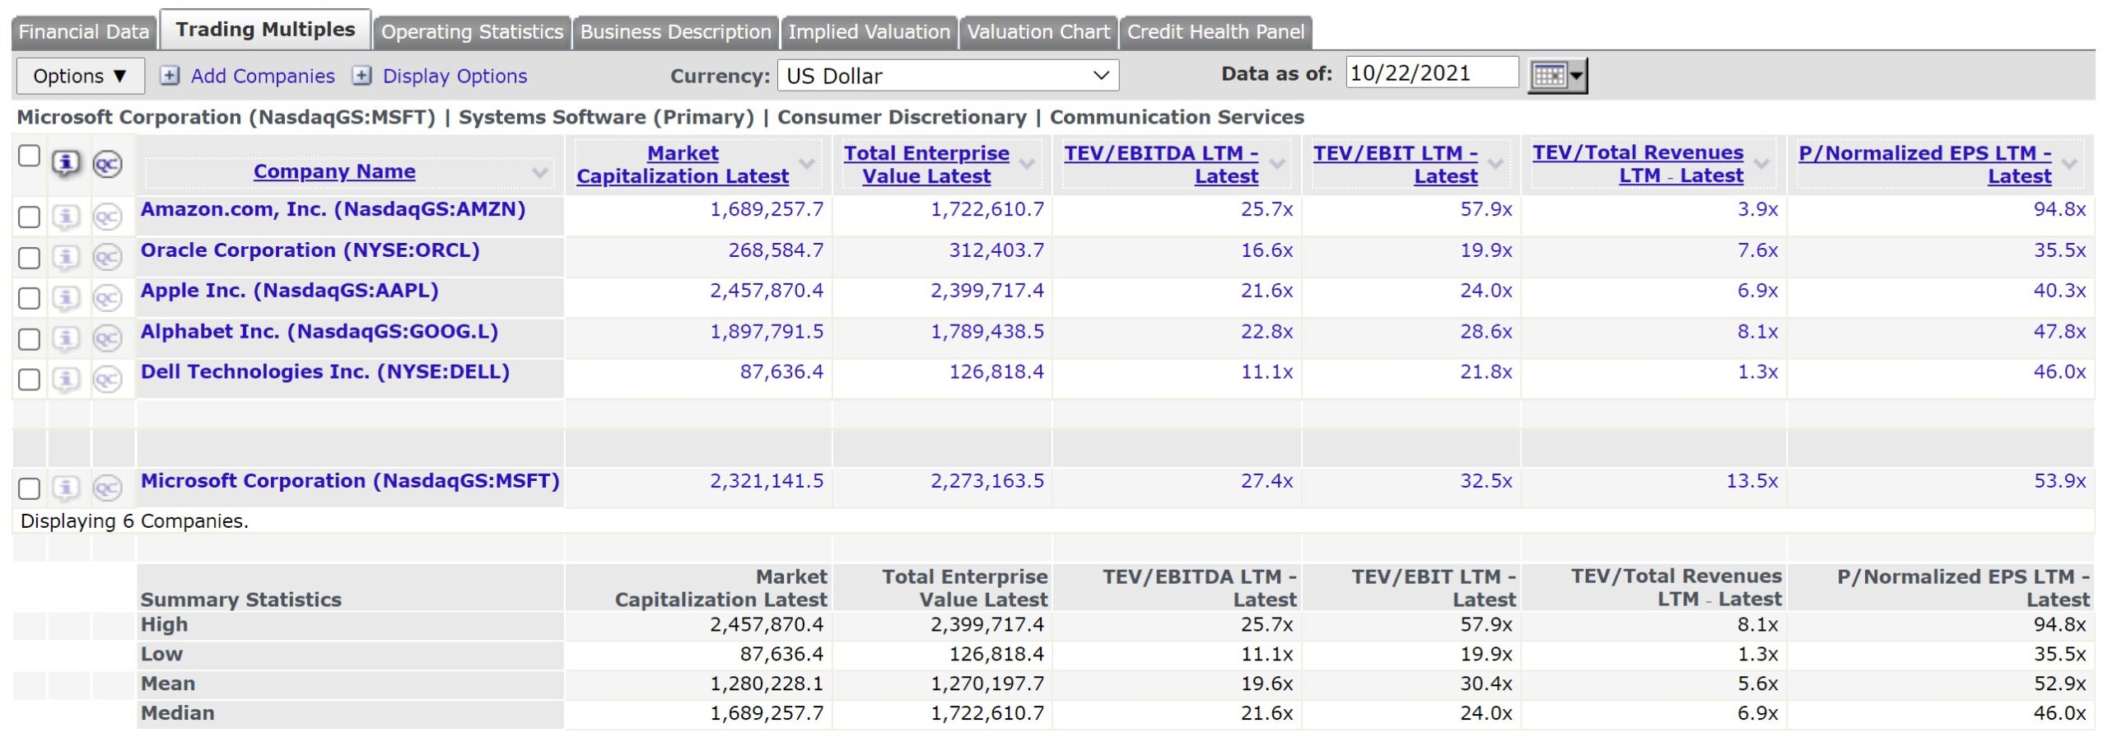Viewport: 2108px width, 742px height.
Task: Expand the P/Normalized EPS column chevron
Action: click(x=2069, y=164)
